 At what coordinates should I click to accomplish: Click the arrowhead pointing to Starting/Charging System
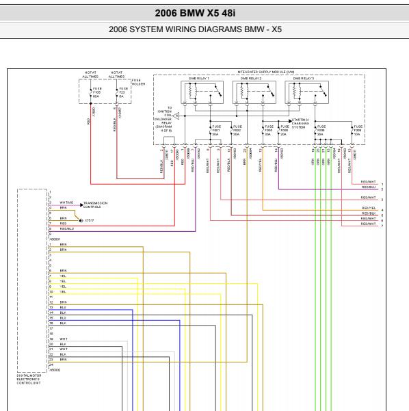pos(290,121)
